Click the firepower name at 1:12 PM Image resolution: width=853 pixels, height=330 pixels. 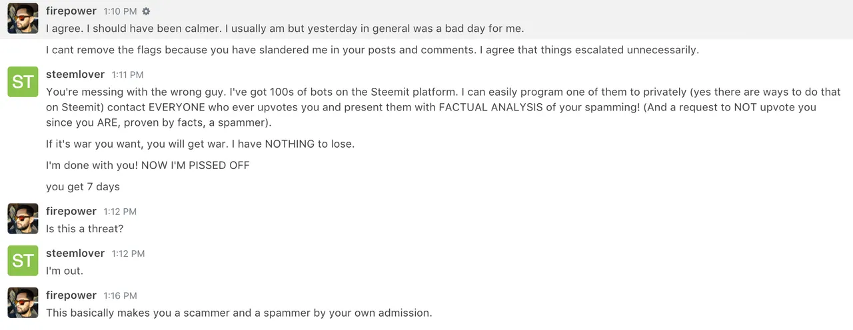pos(71,211)
